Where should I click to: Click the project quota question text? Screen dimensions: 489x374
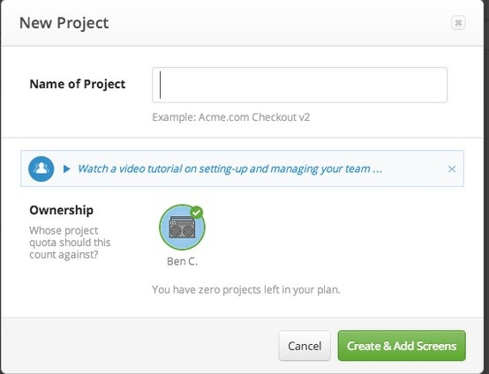(70, 243)
